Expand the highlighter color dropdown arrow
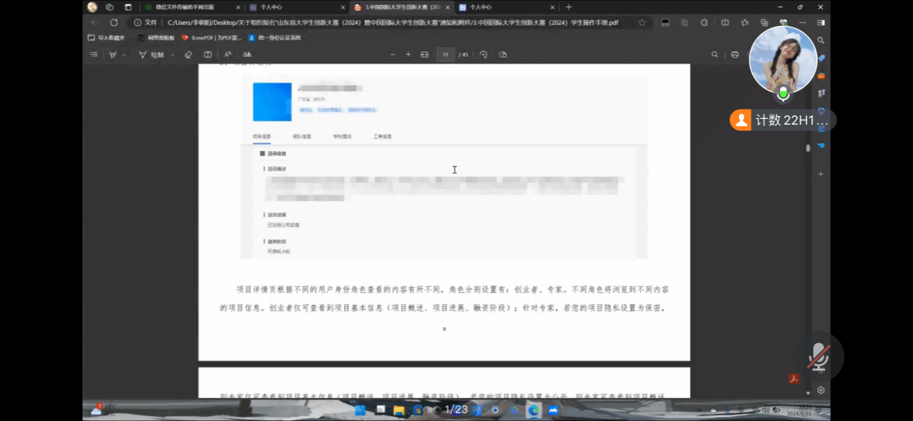 point(124,55)
